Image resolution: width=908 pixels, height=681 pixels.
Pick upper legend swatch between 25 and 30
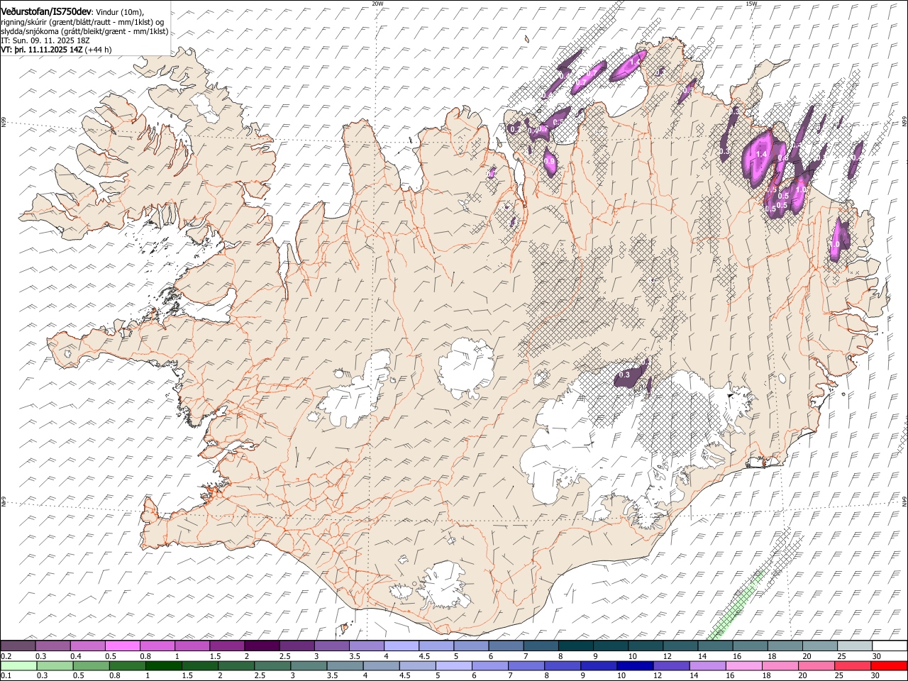(855, 646)
